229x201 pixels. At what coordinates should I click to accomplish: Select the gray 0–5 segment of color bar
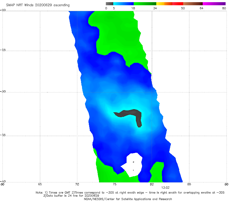[110, 4]
